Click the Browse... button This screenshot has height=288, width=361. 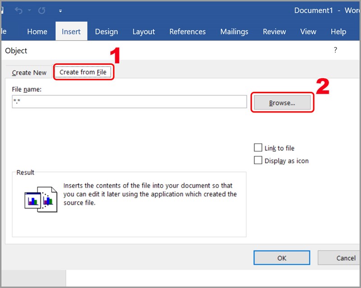click(x=282, y=103)
